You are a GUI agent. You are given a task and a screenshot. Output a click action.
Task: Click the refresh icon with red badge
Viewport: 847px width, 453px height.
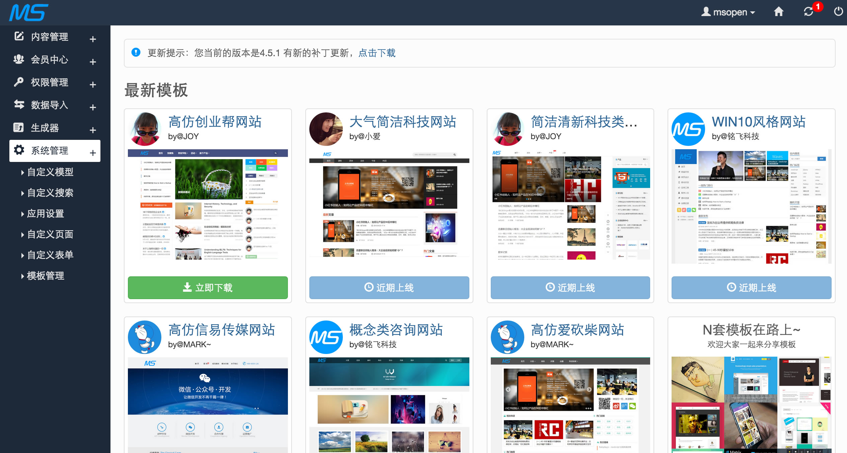pyautogui.click(x=808, y=12)
